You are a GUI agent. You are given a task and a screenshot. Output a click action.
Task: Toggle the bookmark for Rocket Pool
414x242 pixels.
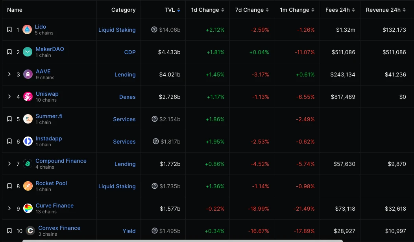(9, 186)
